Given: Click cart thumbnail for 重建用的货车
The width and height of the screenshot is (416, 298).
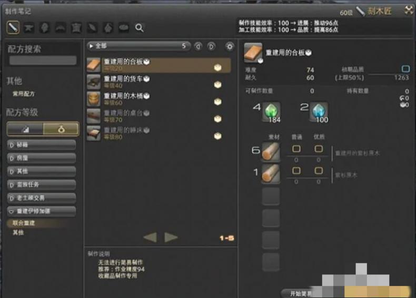Looking at the screenshot, I should (x=94, y=82).
